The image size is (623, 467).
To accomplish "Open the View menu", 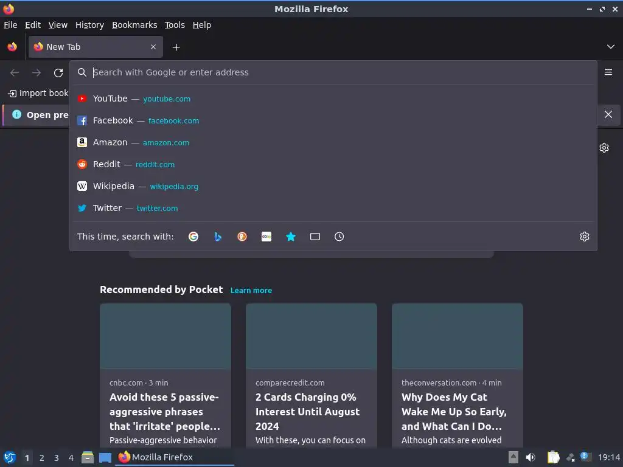I will (x=58, y=25).
